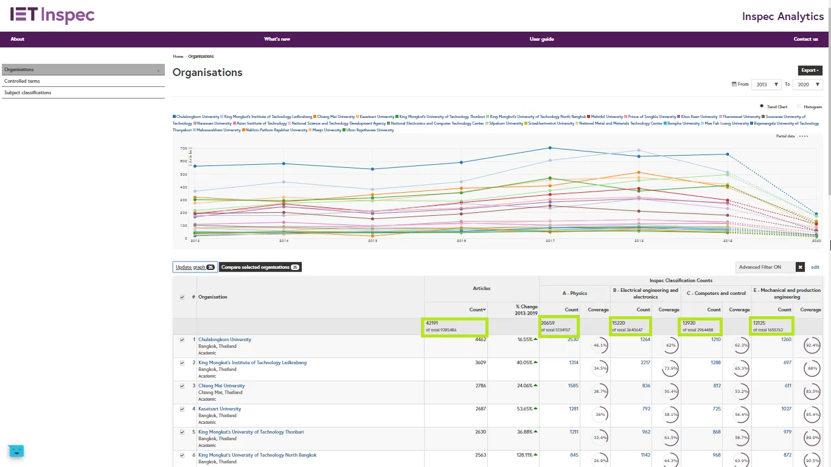The height and width of the screenshot is (467, 831).
Task: Click the Articles Count sort arrow
Action: (484, 310)
